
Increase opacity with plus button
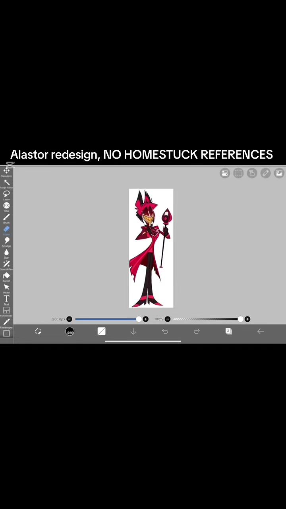coord(247,319)
